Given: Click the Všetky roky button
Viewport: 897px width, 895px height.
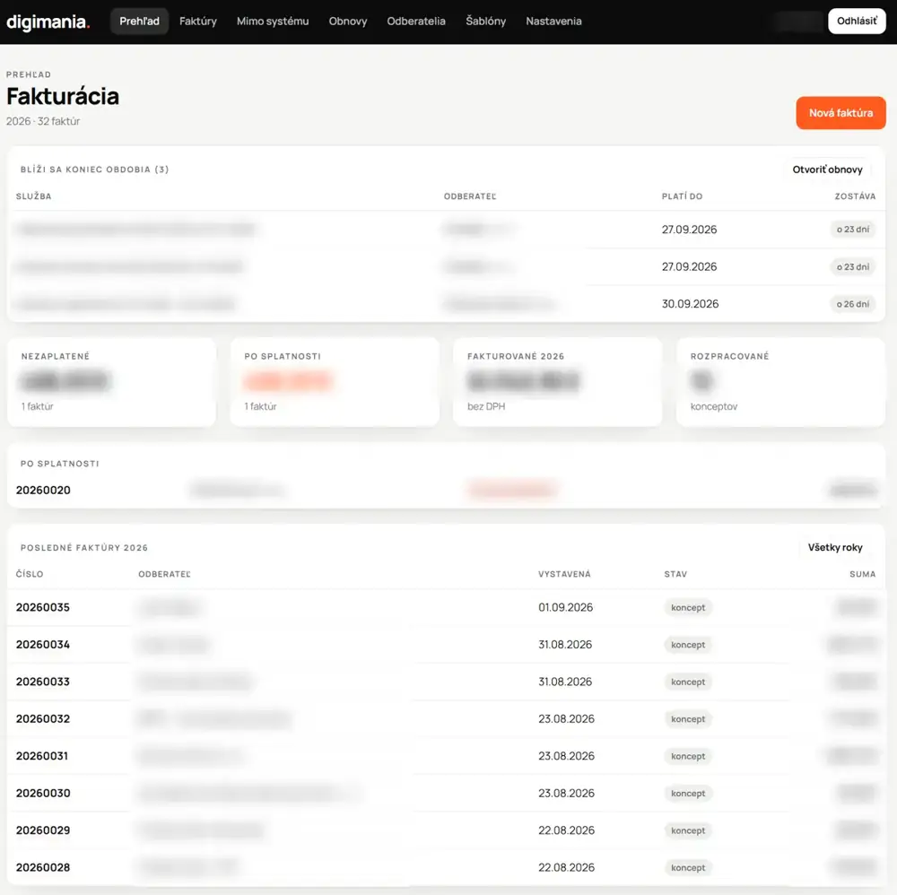Looking at the screenshot, I should click(x=834, y=547).
